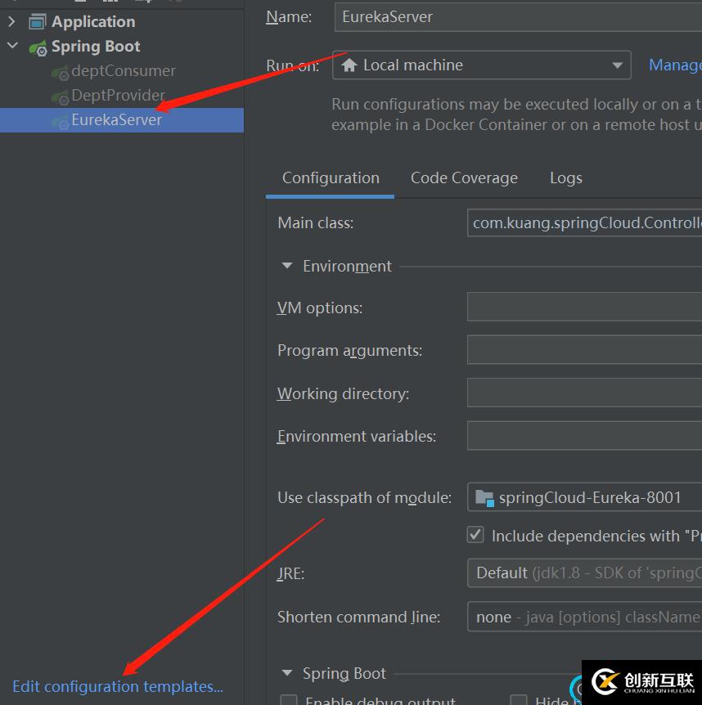Click the 'Use classpath of module:' label

point(364,498)
